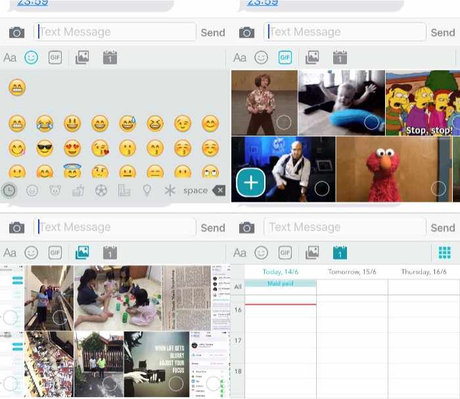Open the teal calendar grid view icon
The width and height of the screenshot is (460, 399).
(x=445, y=252)
